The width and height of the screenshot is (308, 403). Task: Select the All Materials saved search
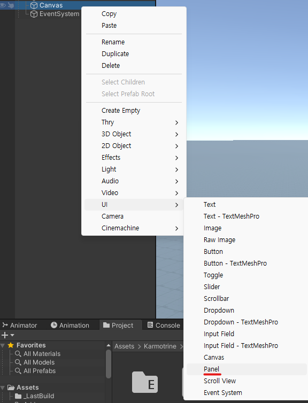37,354
